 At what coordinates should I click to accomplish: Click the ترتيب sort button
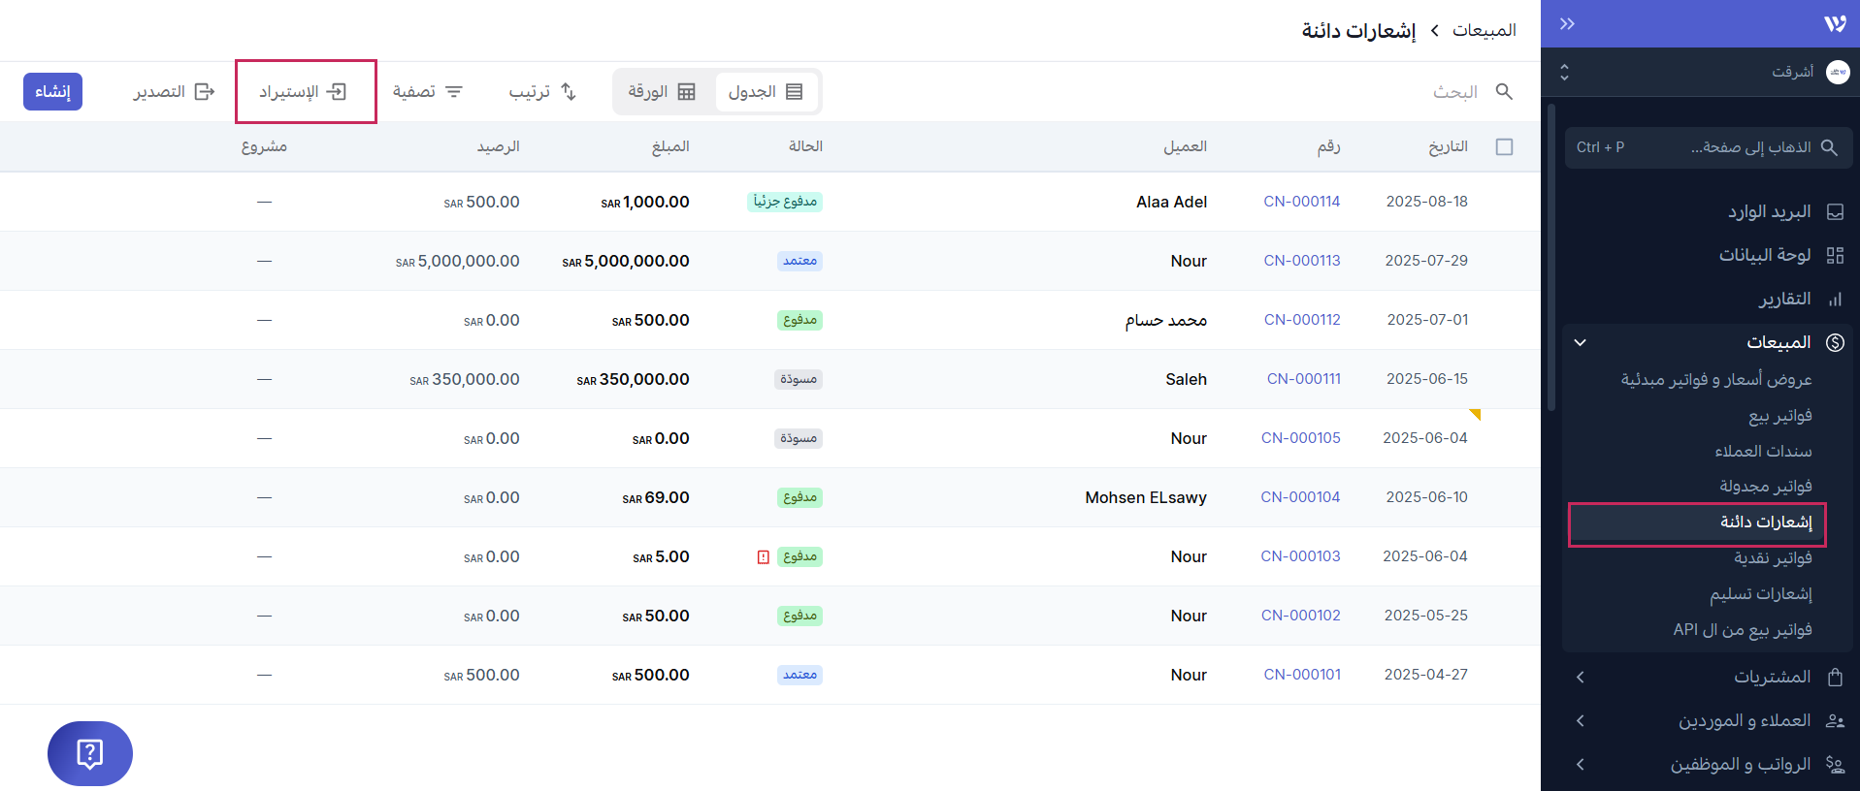point(542,91)
